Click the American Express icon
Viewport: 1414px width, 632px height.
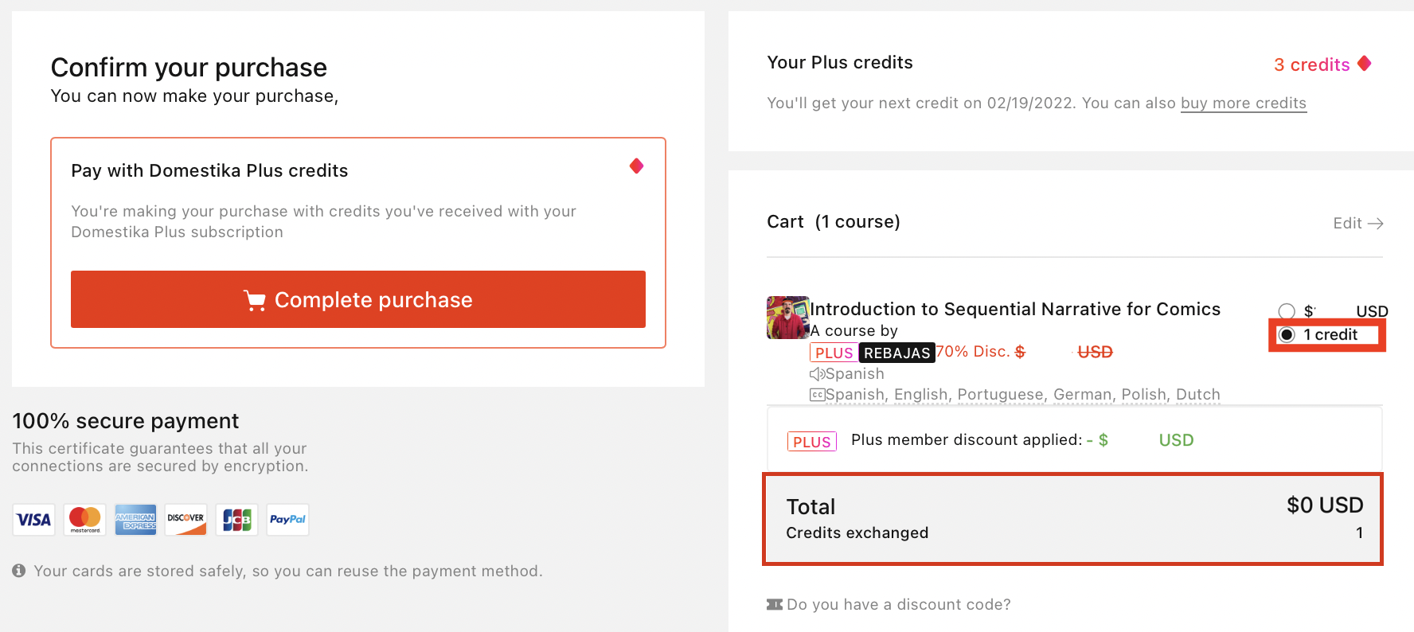click(135, 520)
